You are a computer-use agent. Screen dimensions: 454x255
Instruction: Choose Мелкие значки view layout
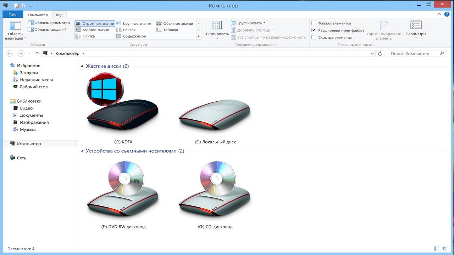click(92, 30)
